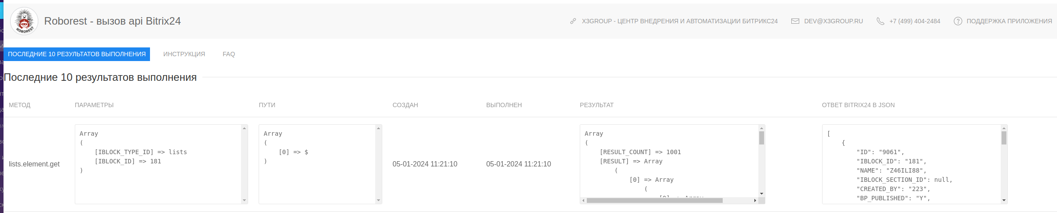
Task: Click the Roborest hedgehog logo
Action: pyautogui.click(x=24, y=21)
